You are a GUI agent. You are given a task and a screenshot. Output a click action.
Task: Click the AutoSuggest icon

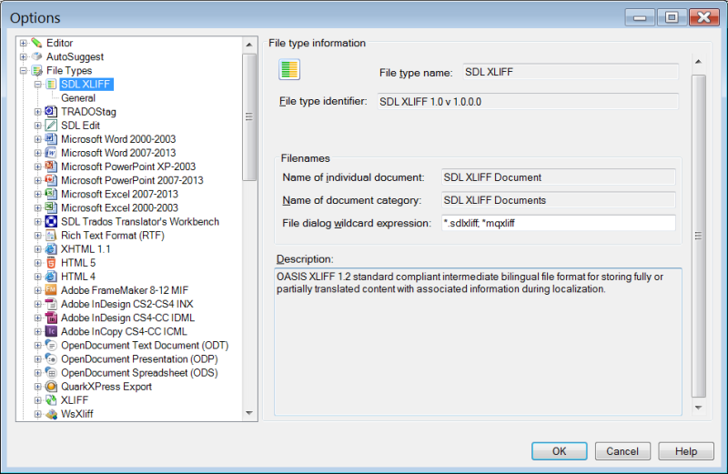[x=36, y=56]
